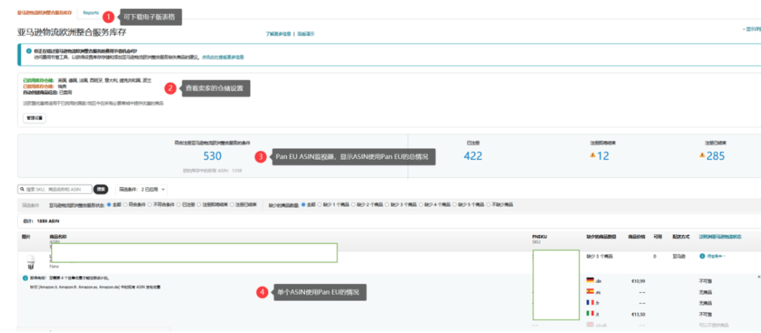Image resolution: width=761 pixels, height=333 pixels.
Task: Click the warning triangle beside 285
Action: (701, 155)
